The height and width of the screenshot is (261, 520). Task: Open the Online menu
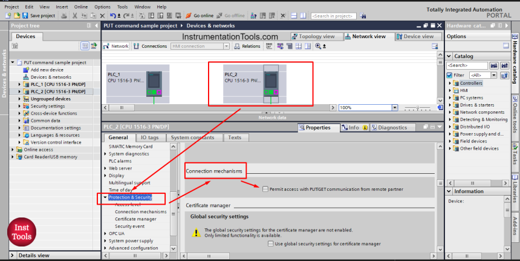[x=81, y=7]
